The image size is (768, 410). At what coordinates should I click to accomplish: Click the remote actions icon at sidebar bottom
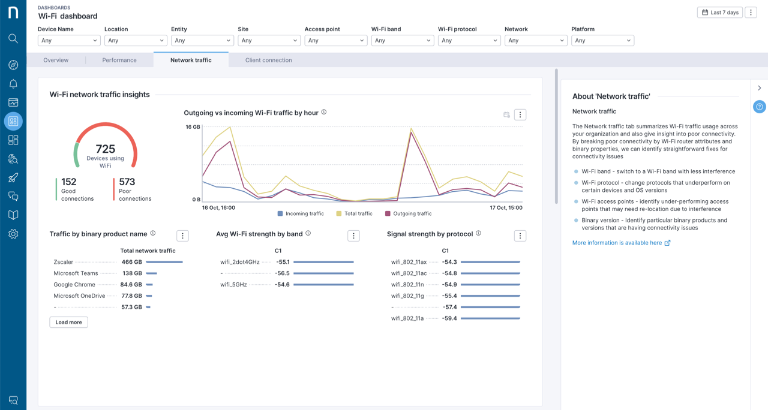click(x=13, y=400)
